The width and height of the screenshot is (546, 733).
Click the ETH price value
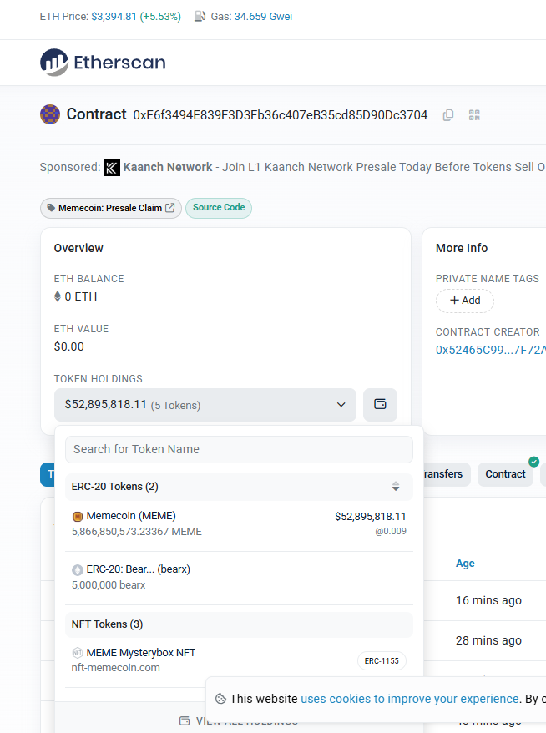(x=114, y=17)
